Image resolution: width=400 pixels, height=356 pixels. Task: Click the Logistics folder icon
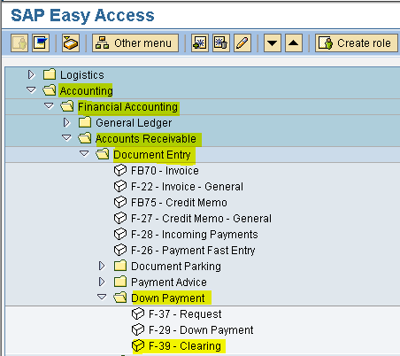point(50,74)
